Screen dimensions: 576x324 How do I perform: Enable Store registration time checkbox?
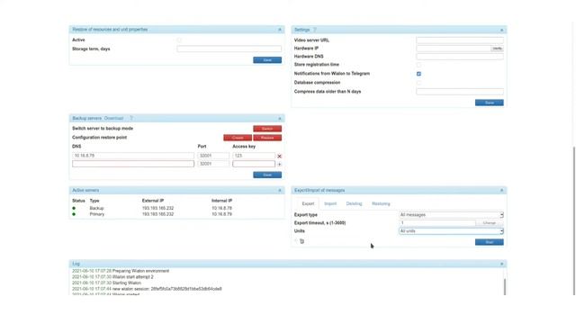(x=418, y=65)
